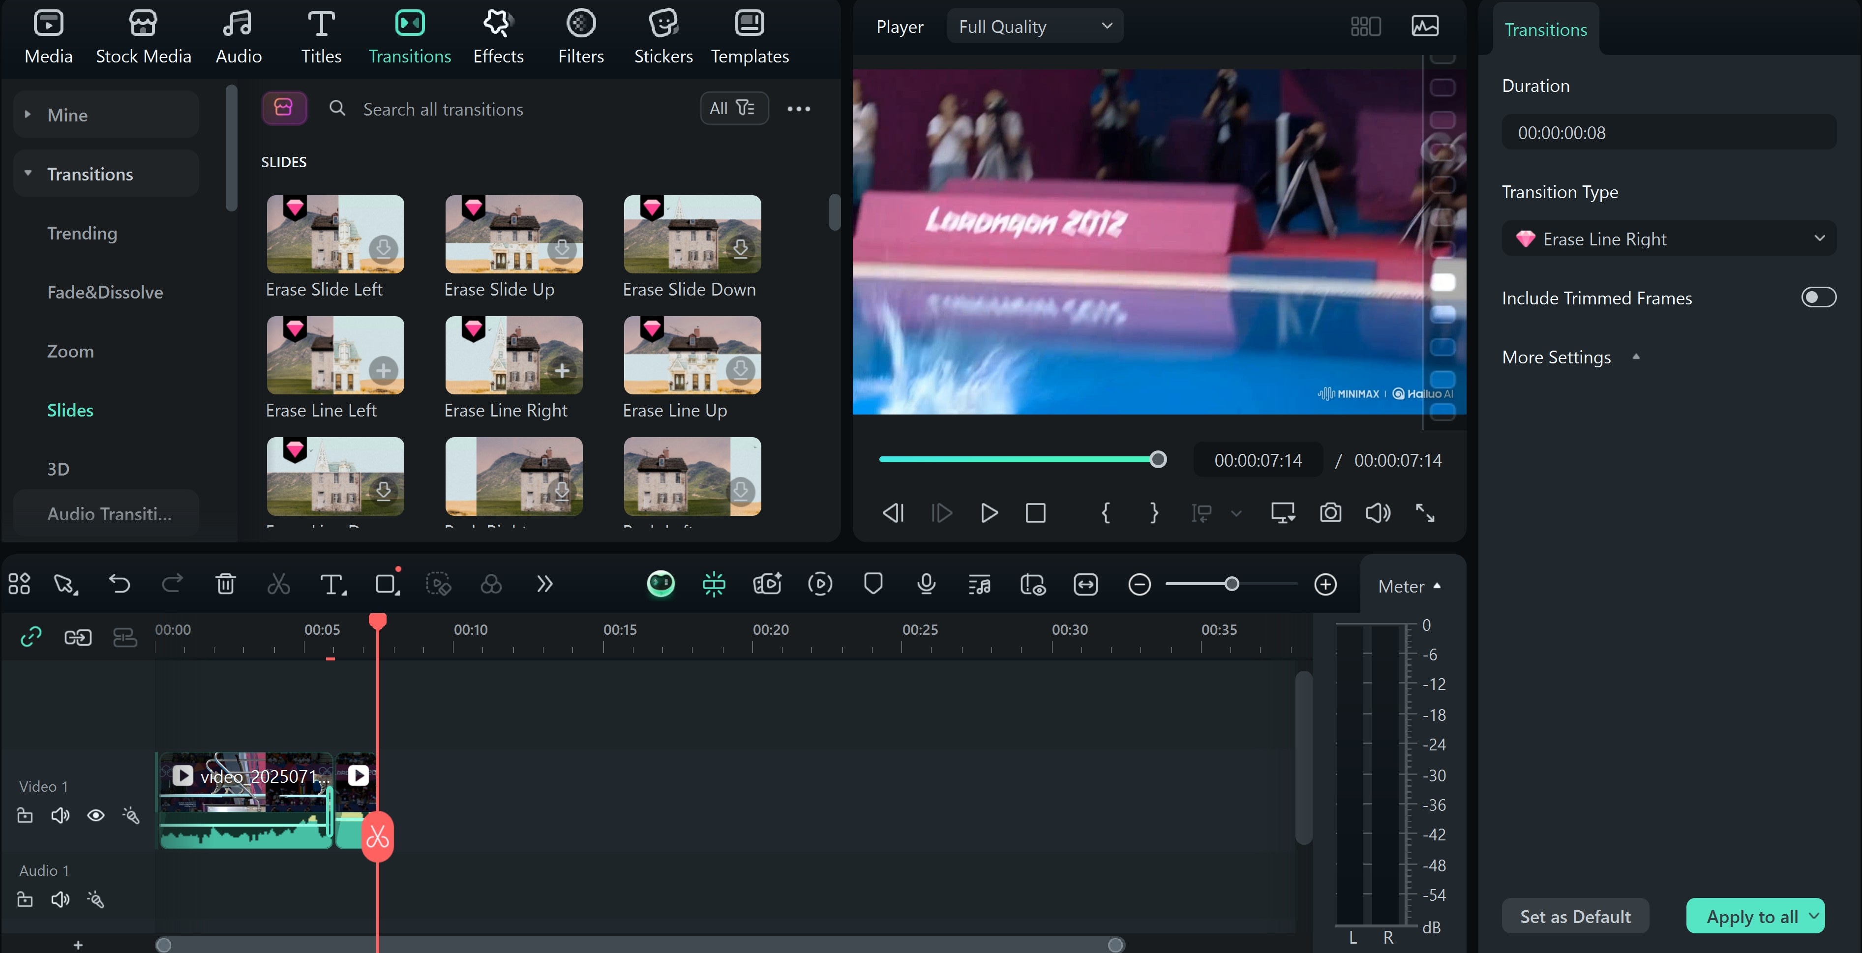The image size is (1862, 953).
Task: Click the player volume icon
Action: tap(1378, 513)
